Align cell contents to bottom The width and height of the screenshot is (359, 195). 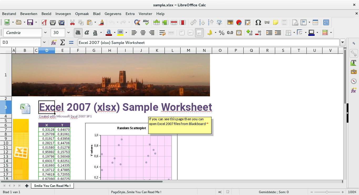[199, 33]
